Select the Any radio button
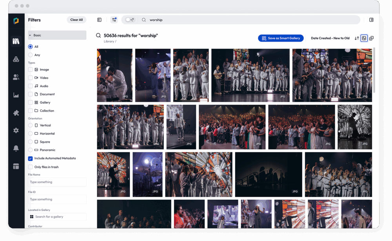Image resolution: width=392 pixels, height=241 pixels. click(31, 55)
